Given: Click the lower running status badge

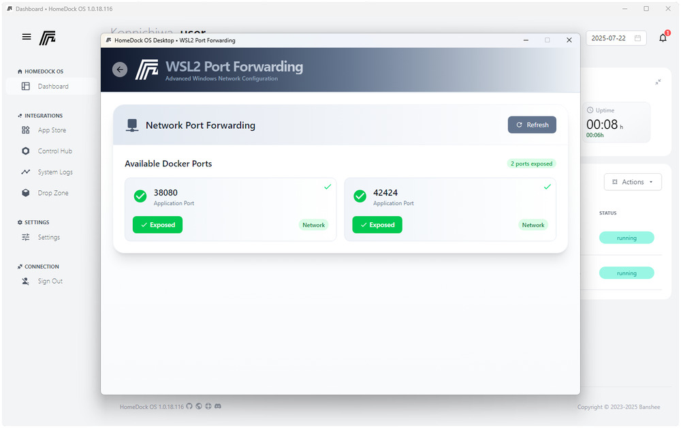Looking at the screenshot, I should 627,273.
